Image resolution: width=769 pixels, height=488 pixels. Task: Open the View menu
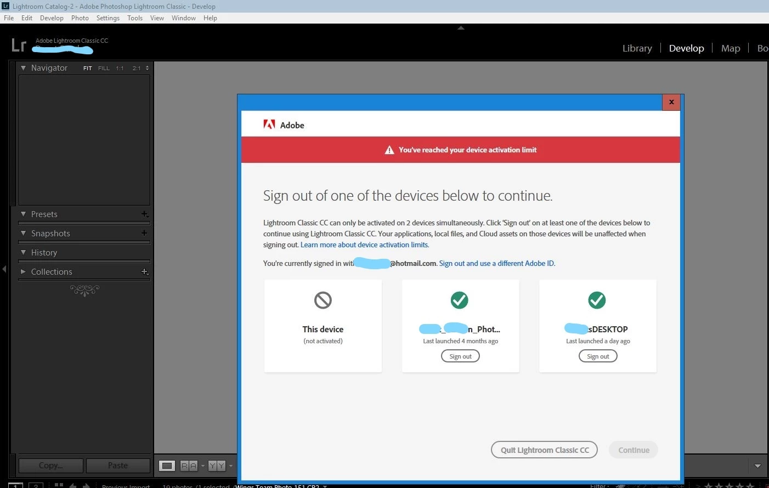157,18
